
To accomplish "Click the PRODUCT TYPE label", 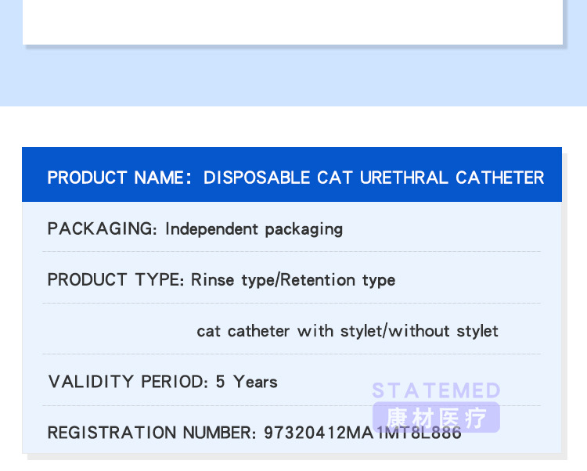I will [x=116, y=280].
